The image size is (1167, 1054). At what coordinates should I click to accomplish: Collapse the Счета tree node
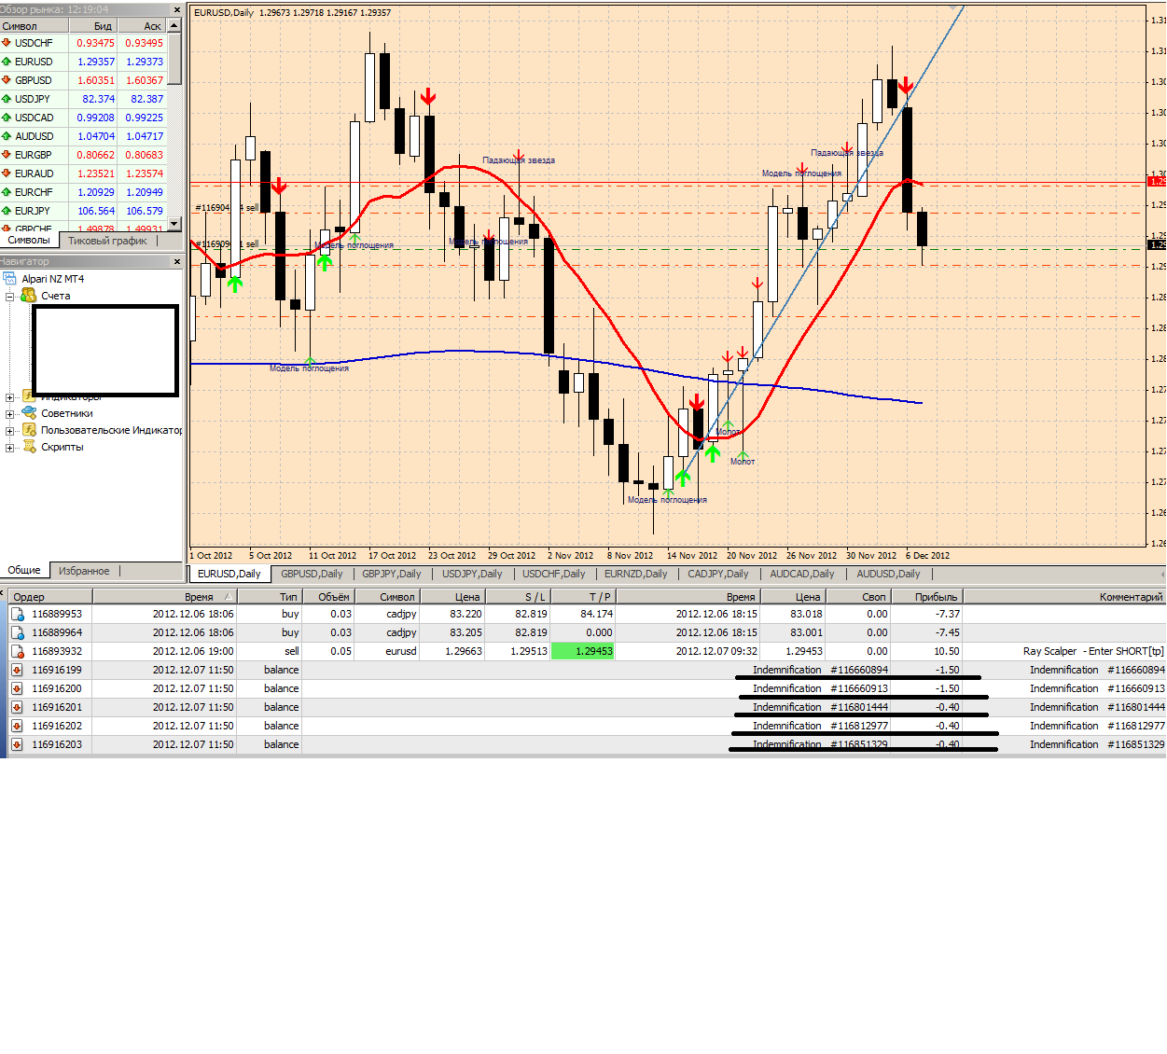coord(10,297)
